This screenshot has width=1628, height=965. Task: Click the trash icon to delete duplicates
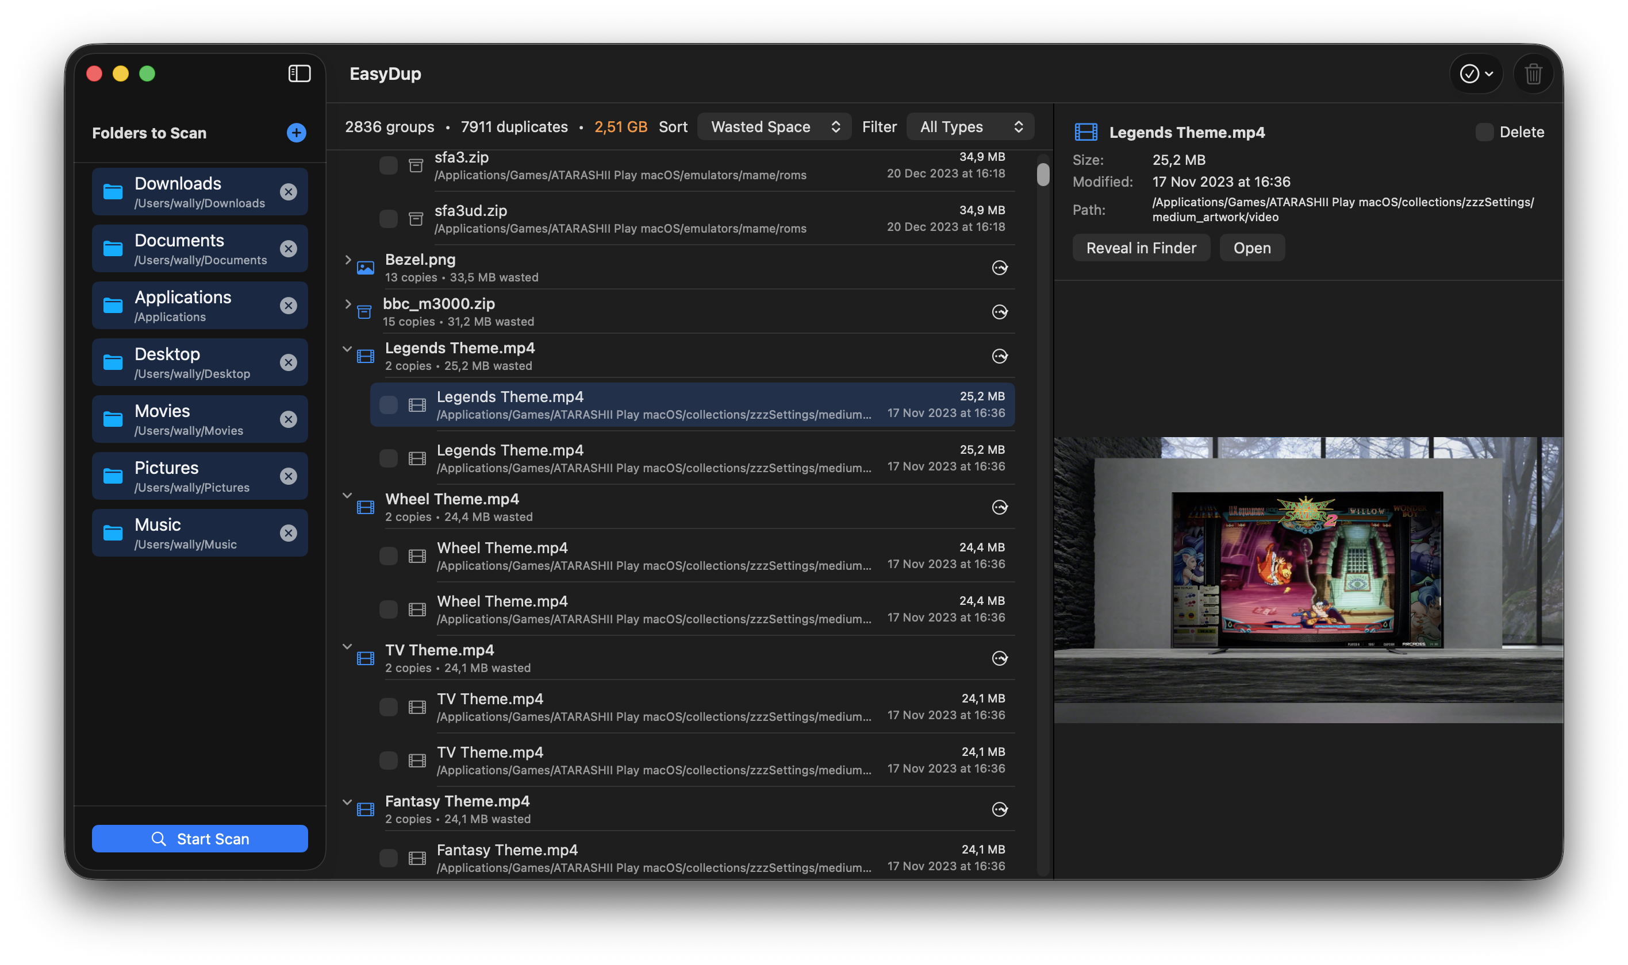(1533, 74)
